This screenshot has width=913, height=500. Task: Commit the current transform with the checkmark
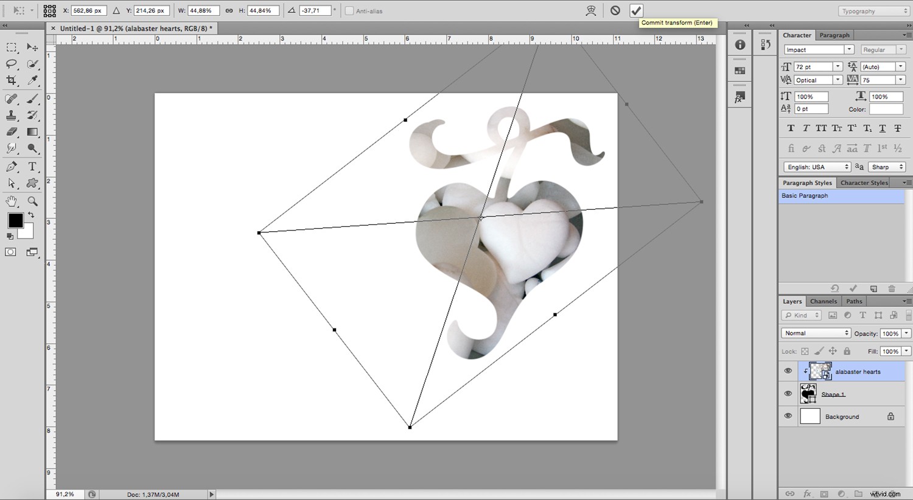636,10
